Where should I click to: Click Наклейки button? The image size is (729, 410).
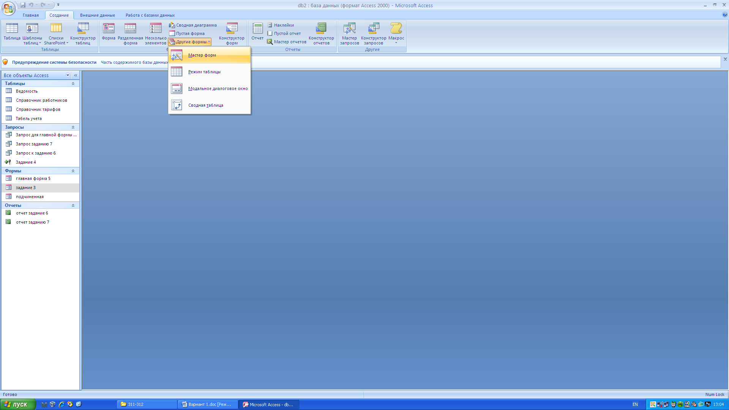[281, 25]
